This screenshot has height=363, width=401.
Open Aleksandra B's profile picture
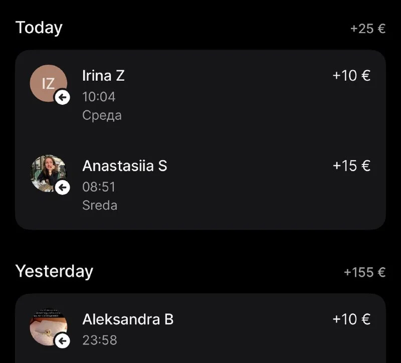pyautogui.click(x=48, y=327)
